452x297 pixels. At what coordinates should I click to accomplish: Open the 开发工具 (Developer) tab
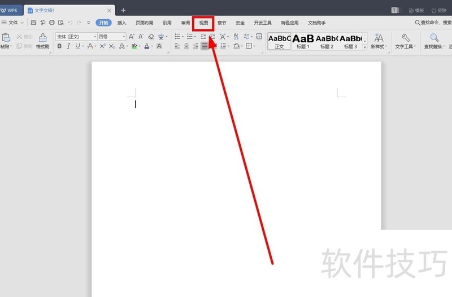[x=263, y=23]
